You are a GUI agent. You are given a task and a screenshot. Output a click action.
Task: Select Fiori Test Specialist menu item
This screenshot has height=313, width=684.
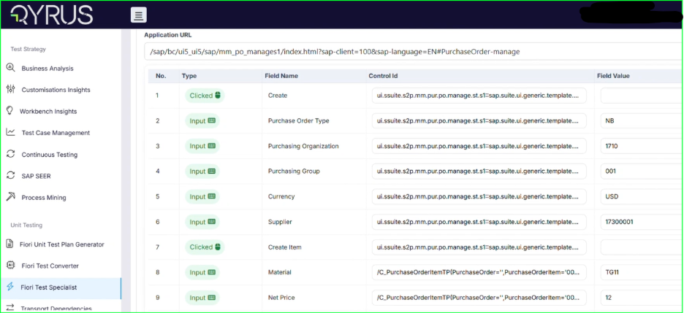coord(49,287)
